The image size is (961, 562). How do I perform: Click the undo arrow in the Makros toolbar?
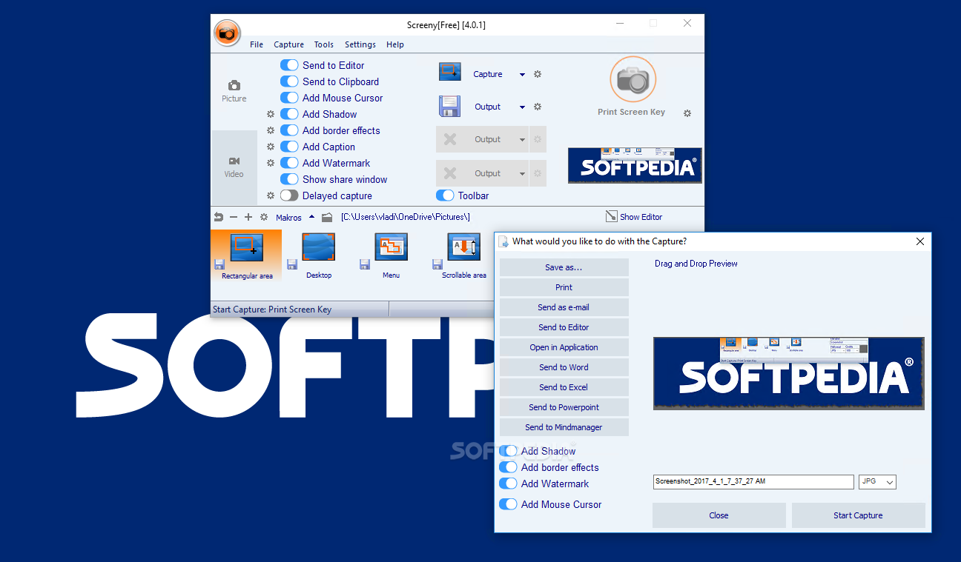click(x=218, y=217)
